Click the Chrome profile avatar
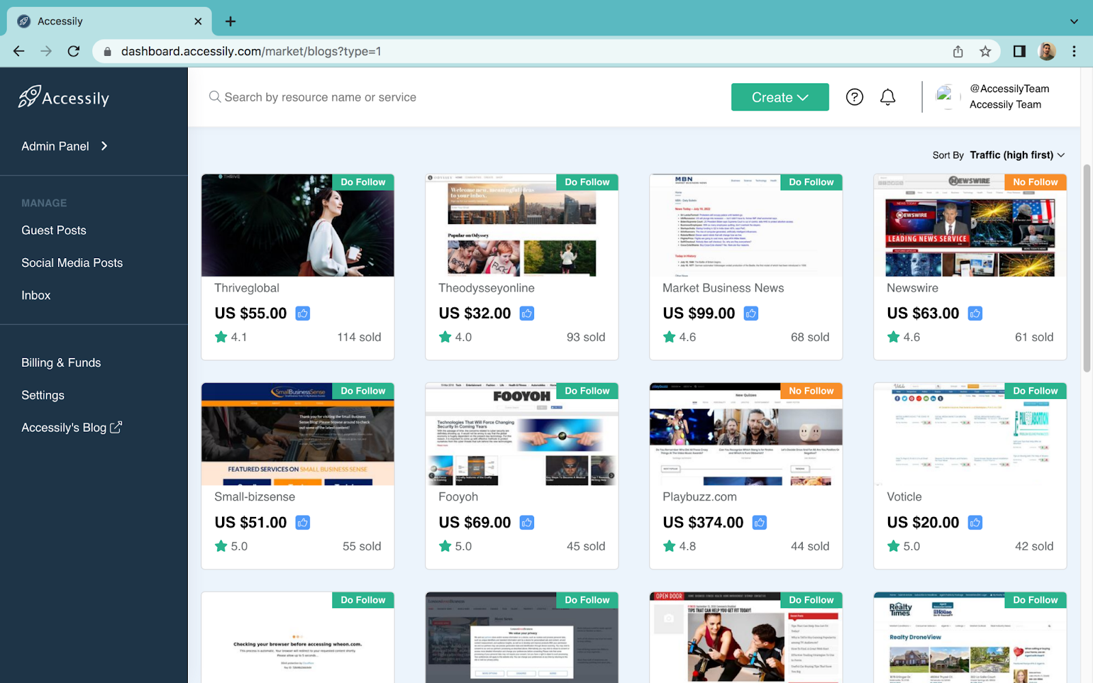The height and width of the screenshot is (683, 1093). point(1047,51)
